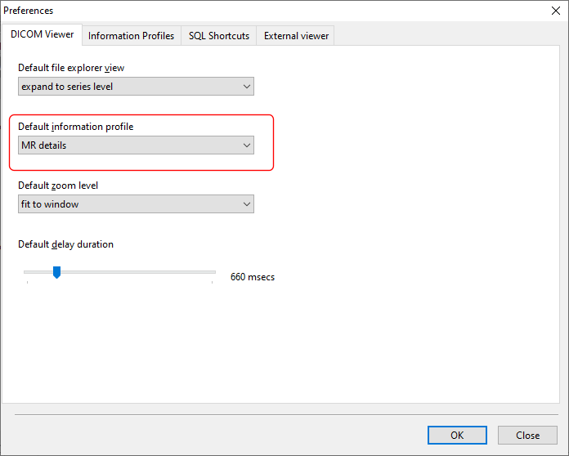Click the delay slider track right of thumb
Screen dimensions: 569x456
tap(139, 272)
